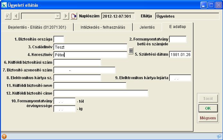Screen dimensions: 223x140
Task: Open help via orange question mark icon
Action: click(x=4, y=136)
